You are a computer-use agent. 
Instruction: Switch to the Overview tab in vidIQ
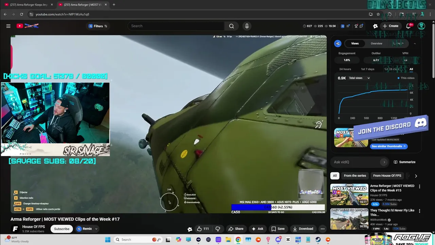point(377,44)
